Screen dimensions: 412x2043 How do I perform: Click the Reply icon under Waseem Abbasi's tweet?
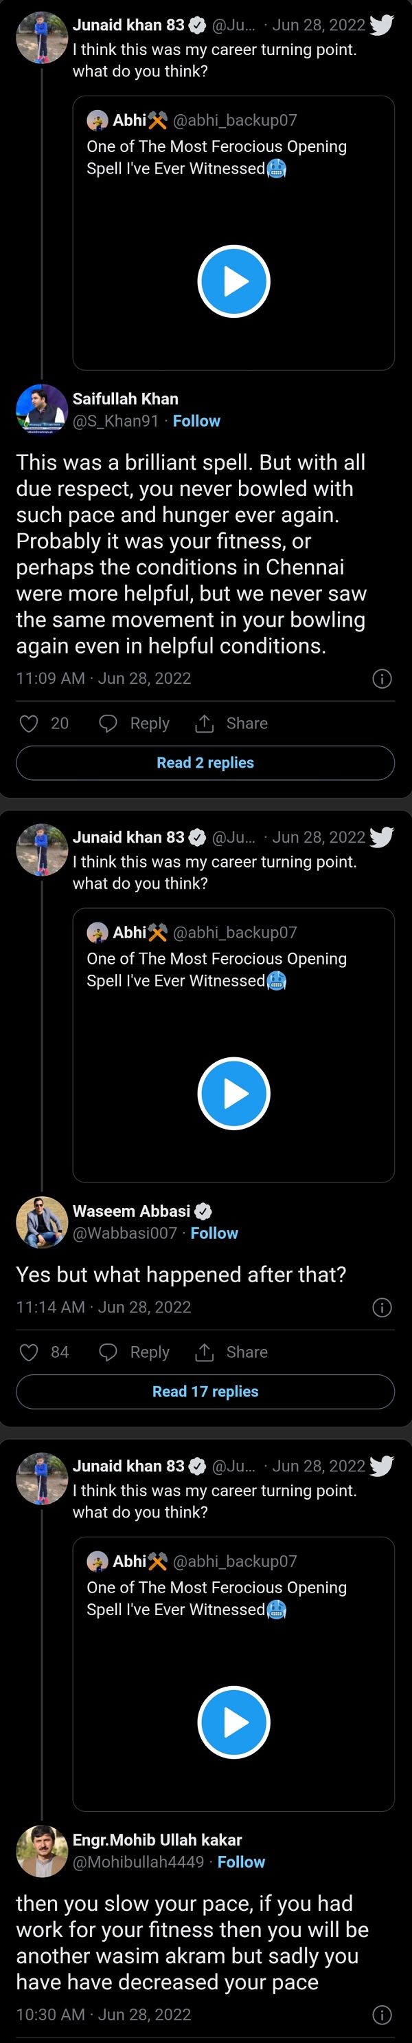108,1352
